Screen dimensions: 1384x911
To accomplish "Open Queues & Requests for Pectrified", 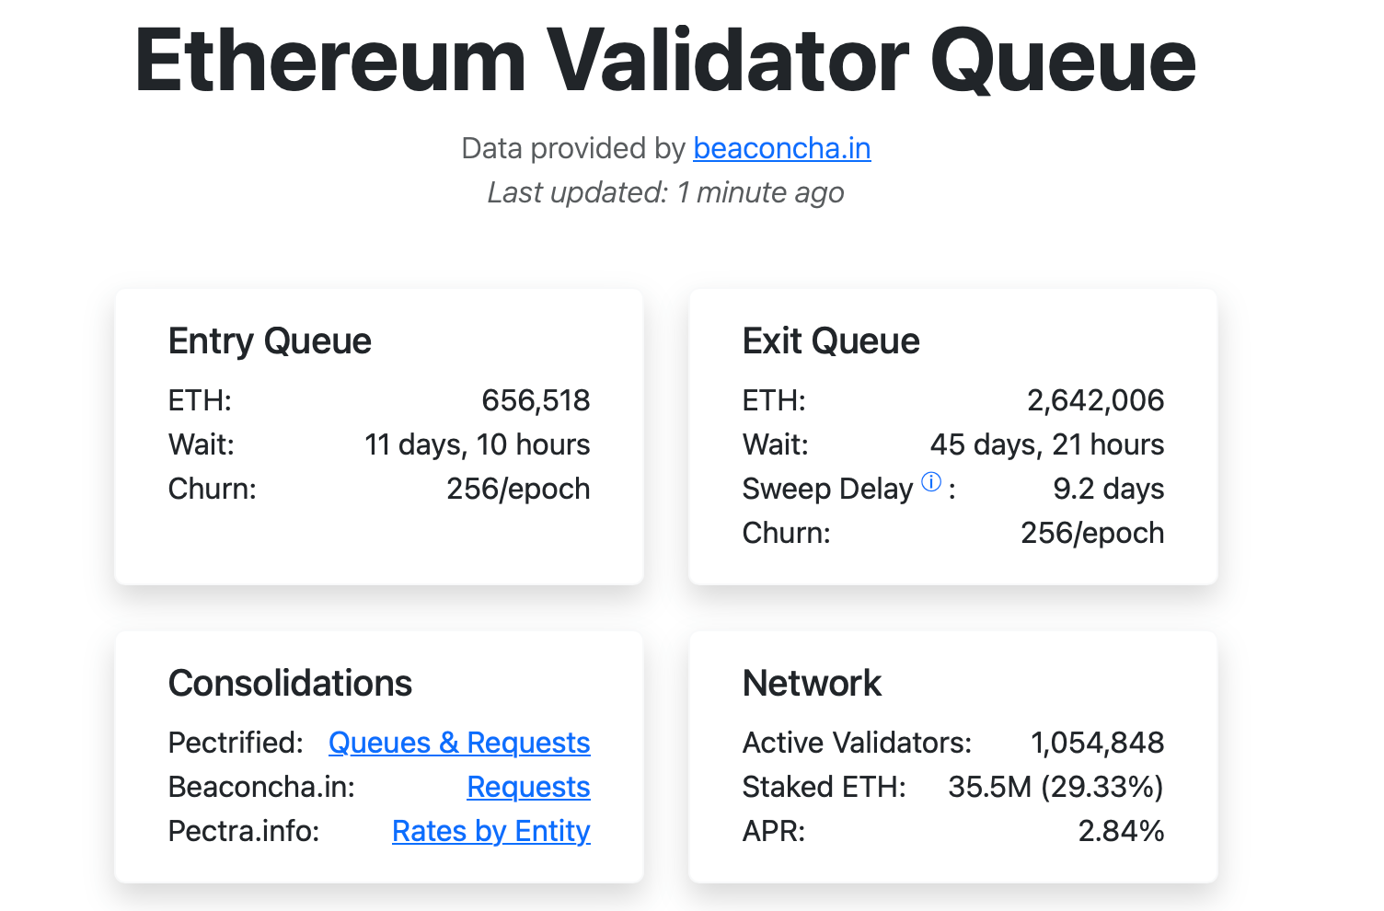I will (459, 743).
